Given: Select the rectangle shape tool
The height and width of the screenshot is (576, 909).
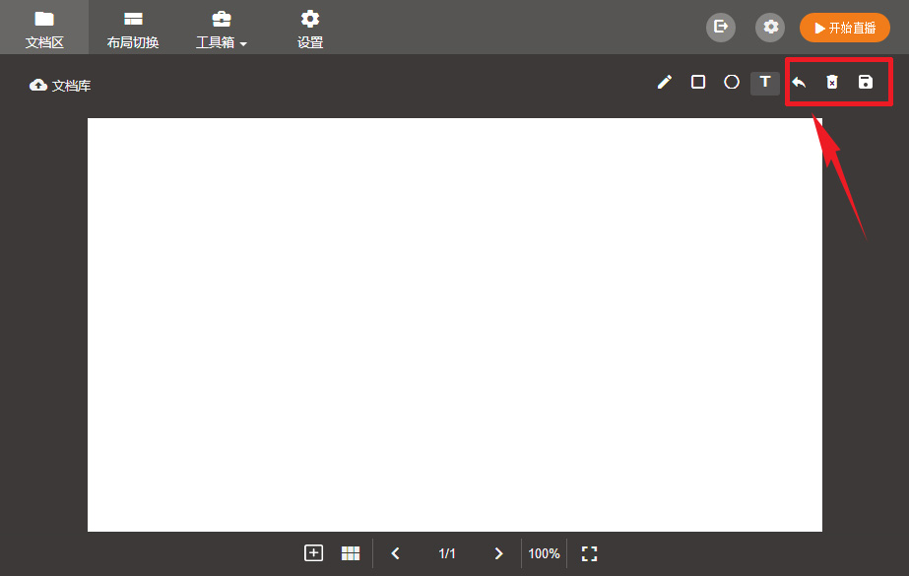Looking at the screenshot, I should point(698,83).
